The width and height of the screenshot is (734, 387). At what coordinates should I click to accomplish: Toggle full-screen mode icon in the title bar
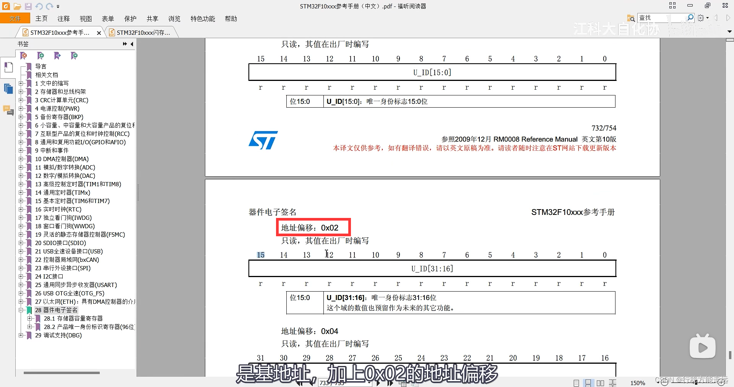coord(672,5)
